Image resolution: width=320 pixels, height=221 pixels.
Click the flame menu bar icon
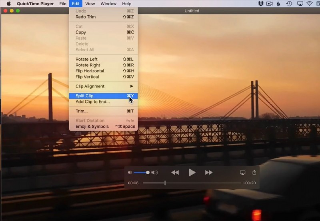pyautogui.click(x=278, y=4)
